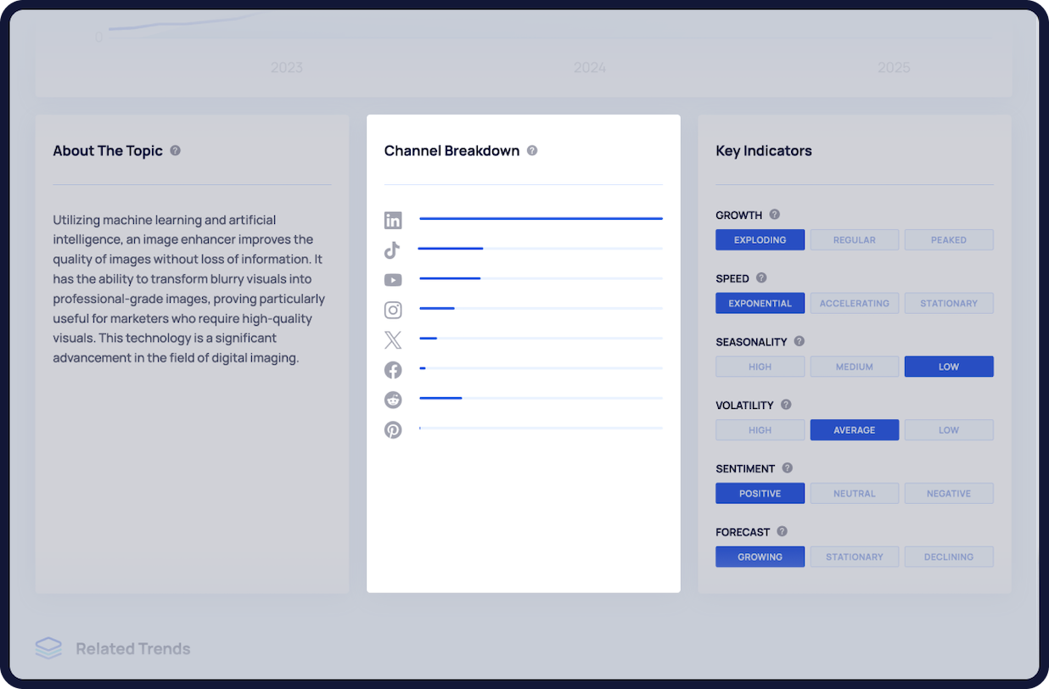Click the Reddit channel icon

click(x=393, y=400)
